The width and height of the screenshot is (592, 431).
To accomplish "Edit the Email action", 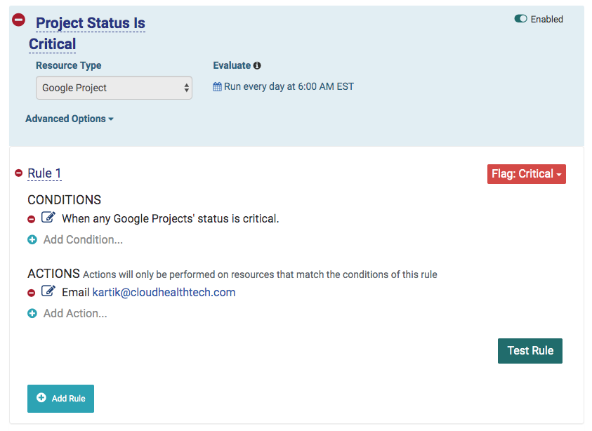I will 48,291.
